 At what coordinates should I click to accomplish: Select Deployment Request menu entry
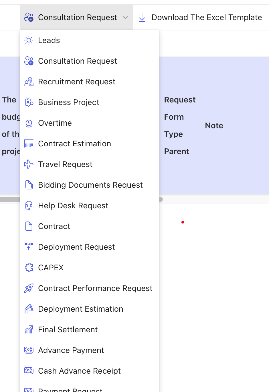[76, 247]
